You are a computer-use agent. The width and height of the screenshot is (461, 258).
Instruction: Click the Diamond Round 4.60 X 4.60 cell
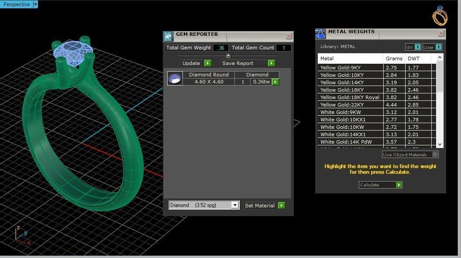[209, 79]
